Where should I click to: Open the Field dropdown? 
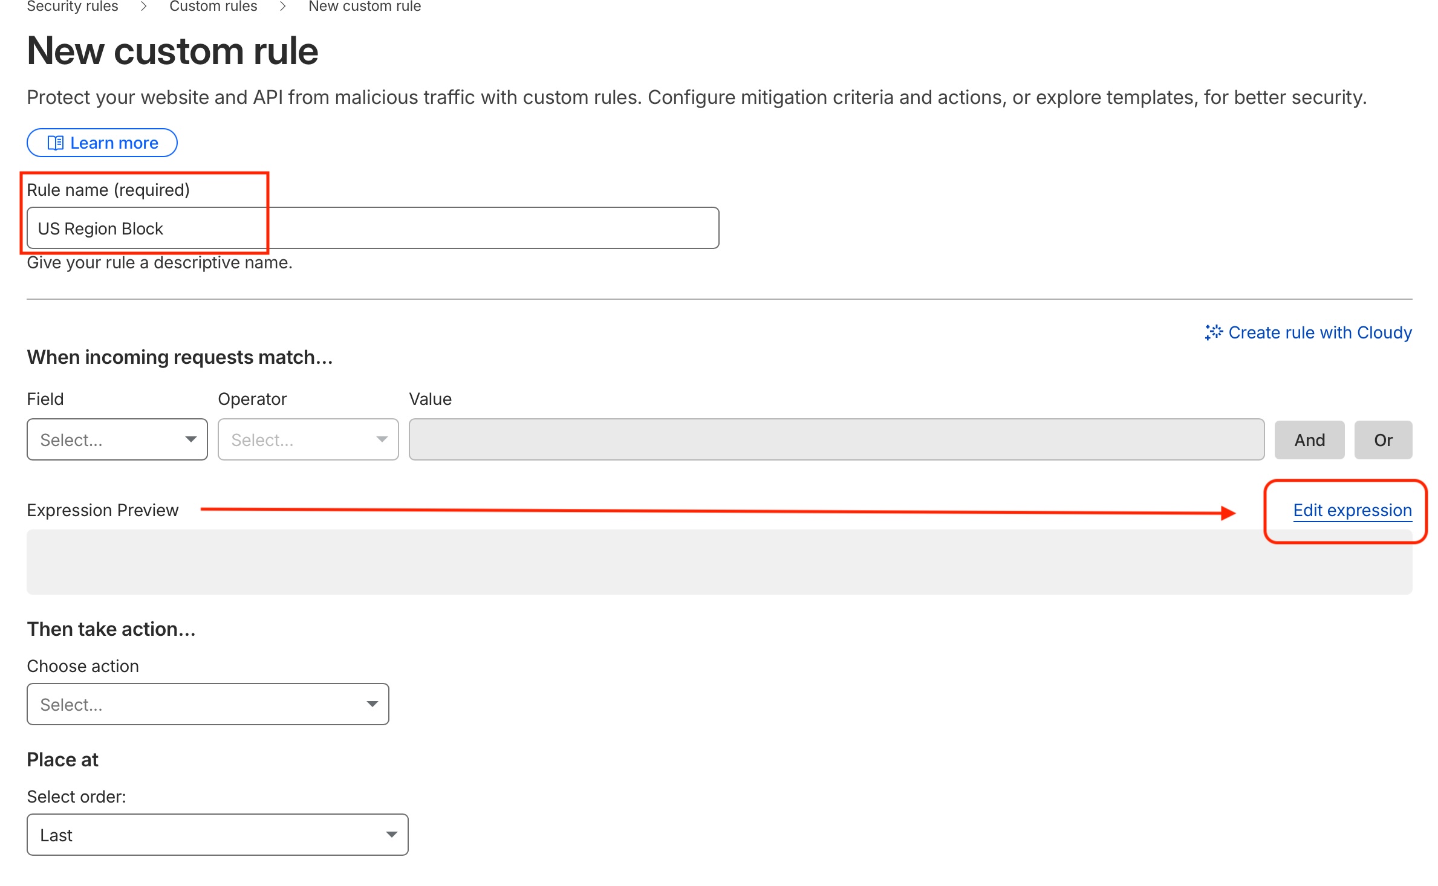[117, 439]
